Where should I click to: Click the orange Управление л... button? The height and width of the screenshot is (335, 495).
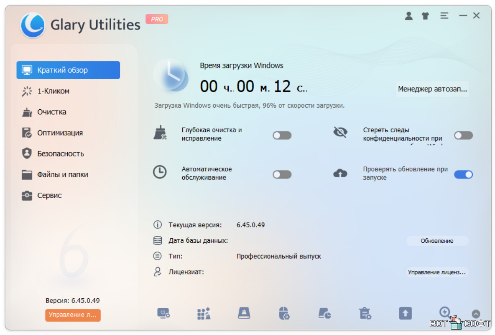click(x=73, y=315)
